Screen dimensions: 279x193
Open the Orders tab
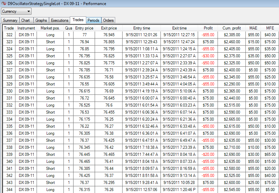pos(108,20)
